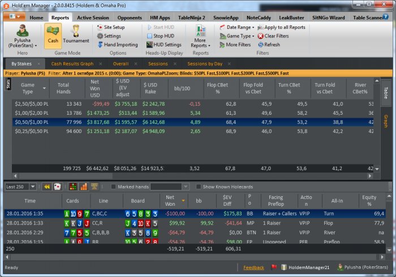Select the $0,25/$0,50 PL row
Image resolution: width=396 pixels, height=277 pixels.
tap(192, 131)
